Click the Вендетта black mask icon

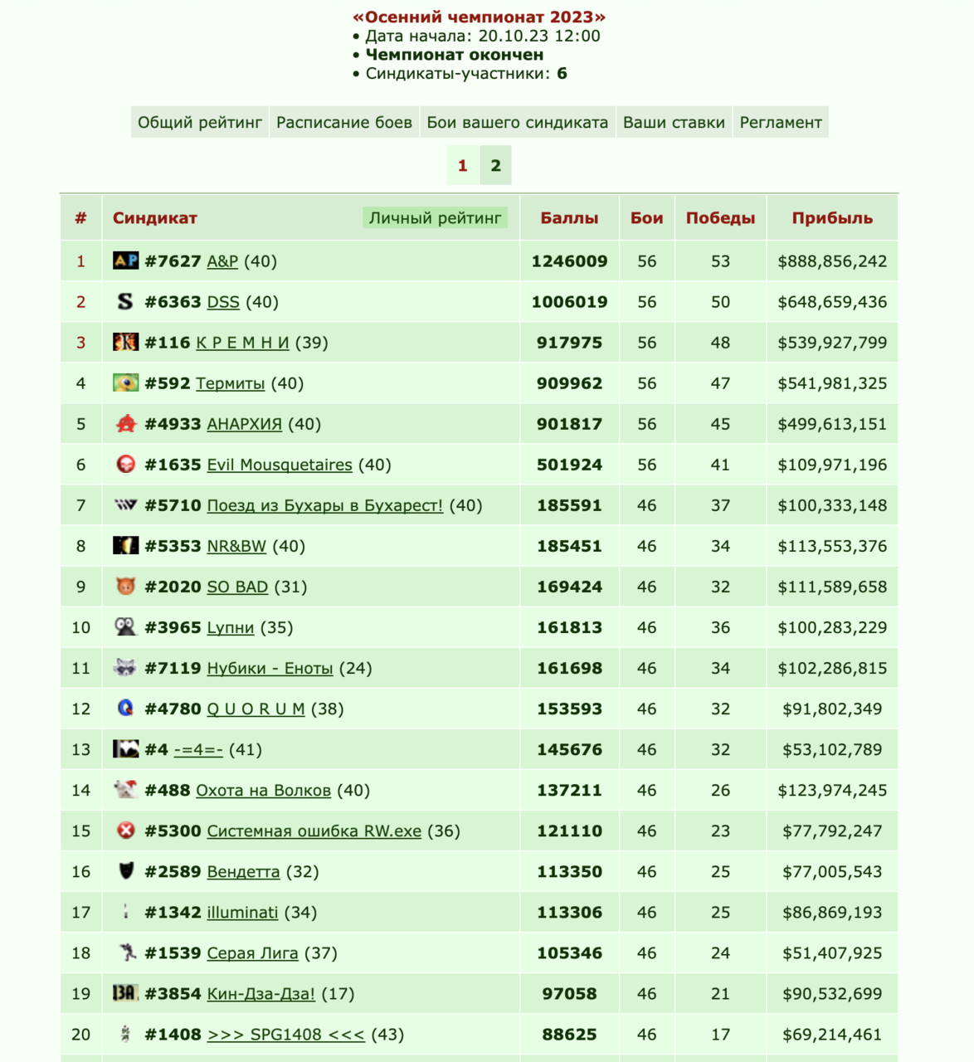tap(125, 870)
